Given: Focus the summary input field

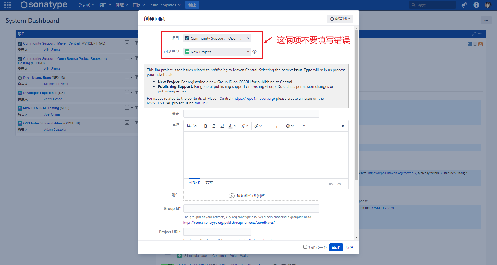Looking at the screenshot, I should tap(251, 114).
